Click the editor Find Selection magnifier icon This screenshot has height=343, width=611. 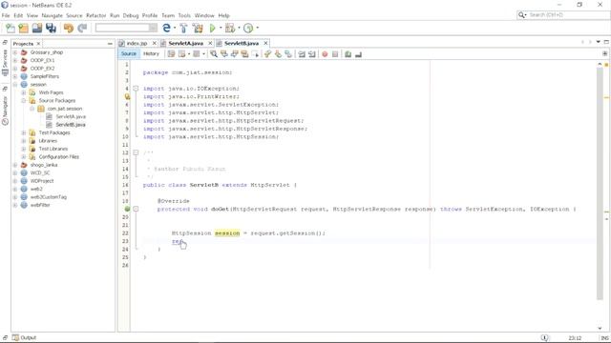[x=214, y=54]
